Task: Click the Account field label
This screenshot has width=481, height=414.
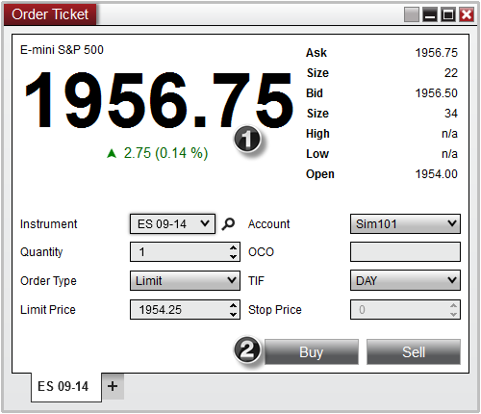Action: pos(268,224)
